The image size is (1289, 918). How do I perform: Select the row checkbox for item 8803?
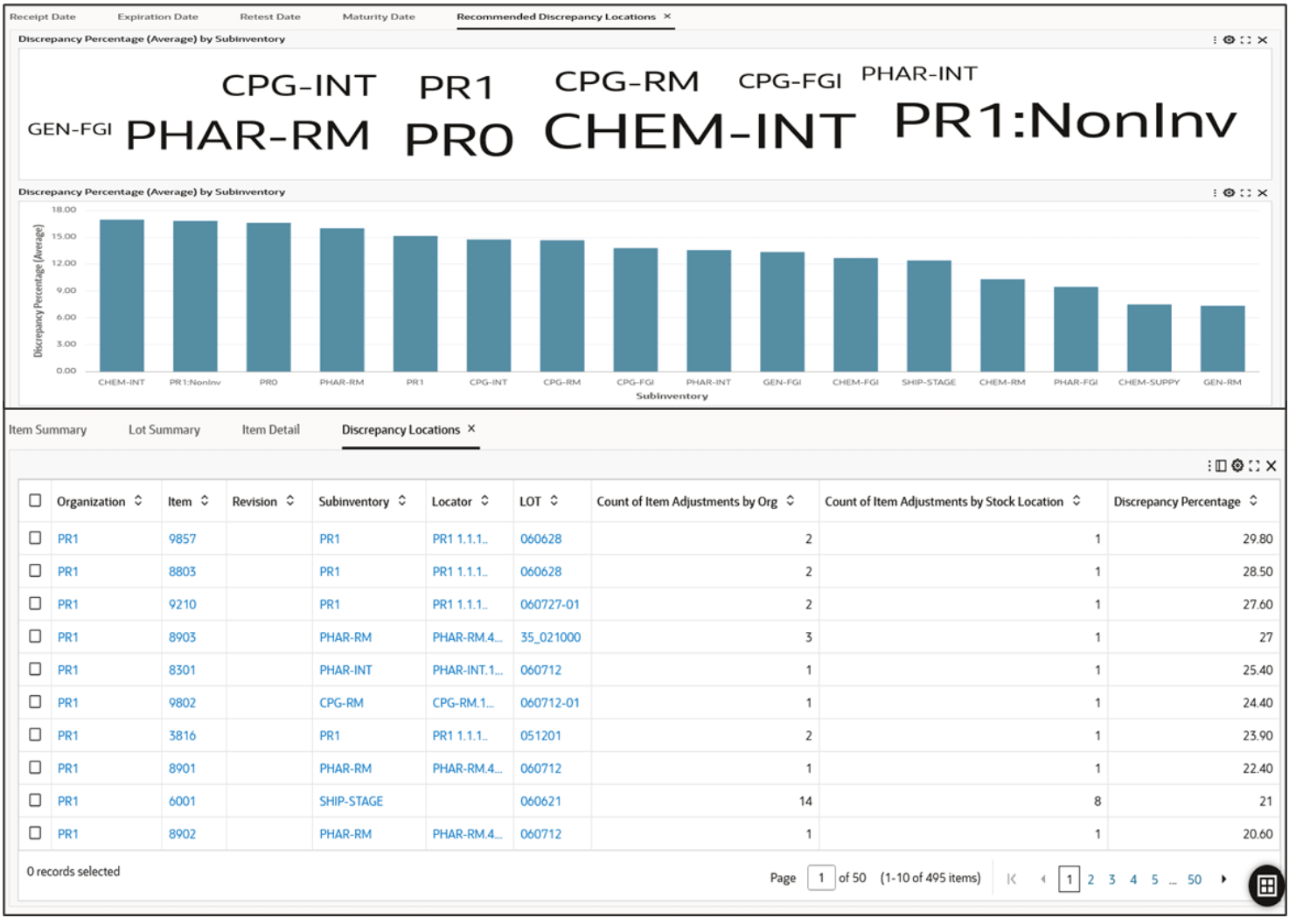35,571
